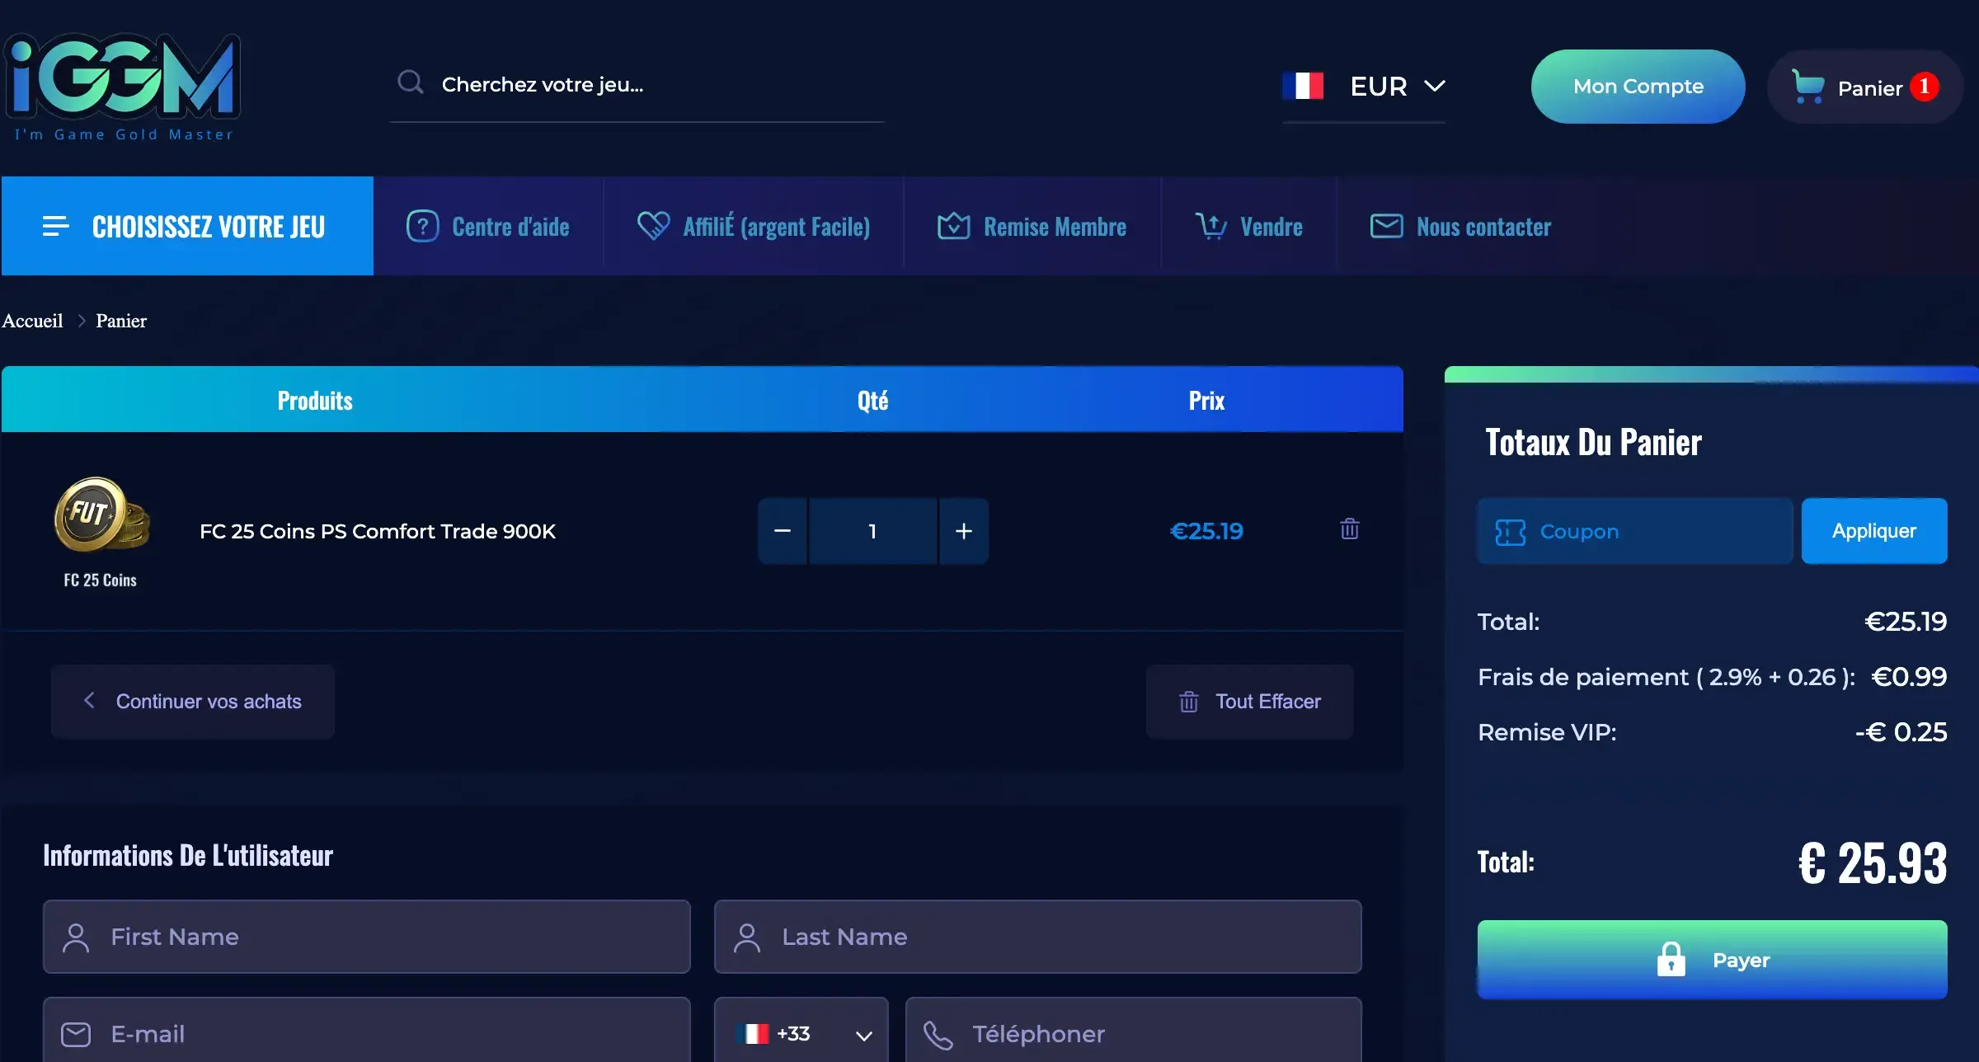1979x1062 pixels.
Task: Click the help question mark icon
Action: [x=423, y=226]
